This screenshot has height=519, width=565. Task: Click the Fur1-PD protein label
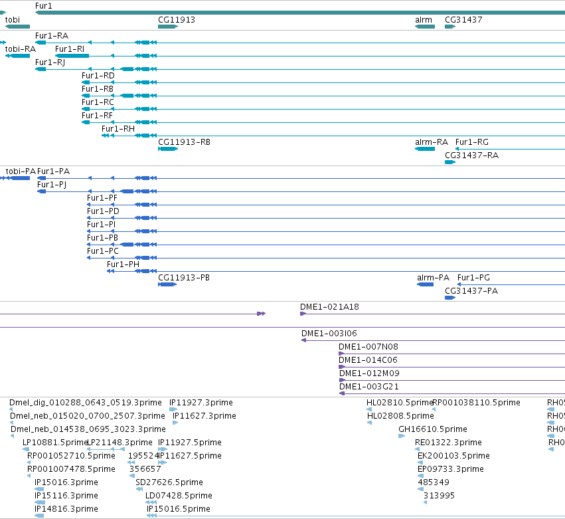[x=103, y=211]
